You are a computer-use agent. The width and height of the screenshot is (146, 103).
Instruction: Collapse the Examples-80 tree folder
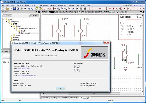click(x=6, y=21)
